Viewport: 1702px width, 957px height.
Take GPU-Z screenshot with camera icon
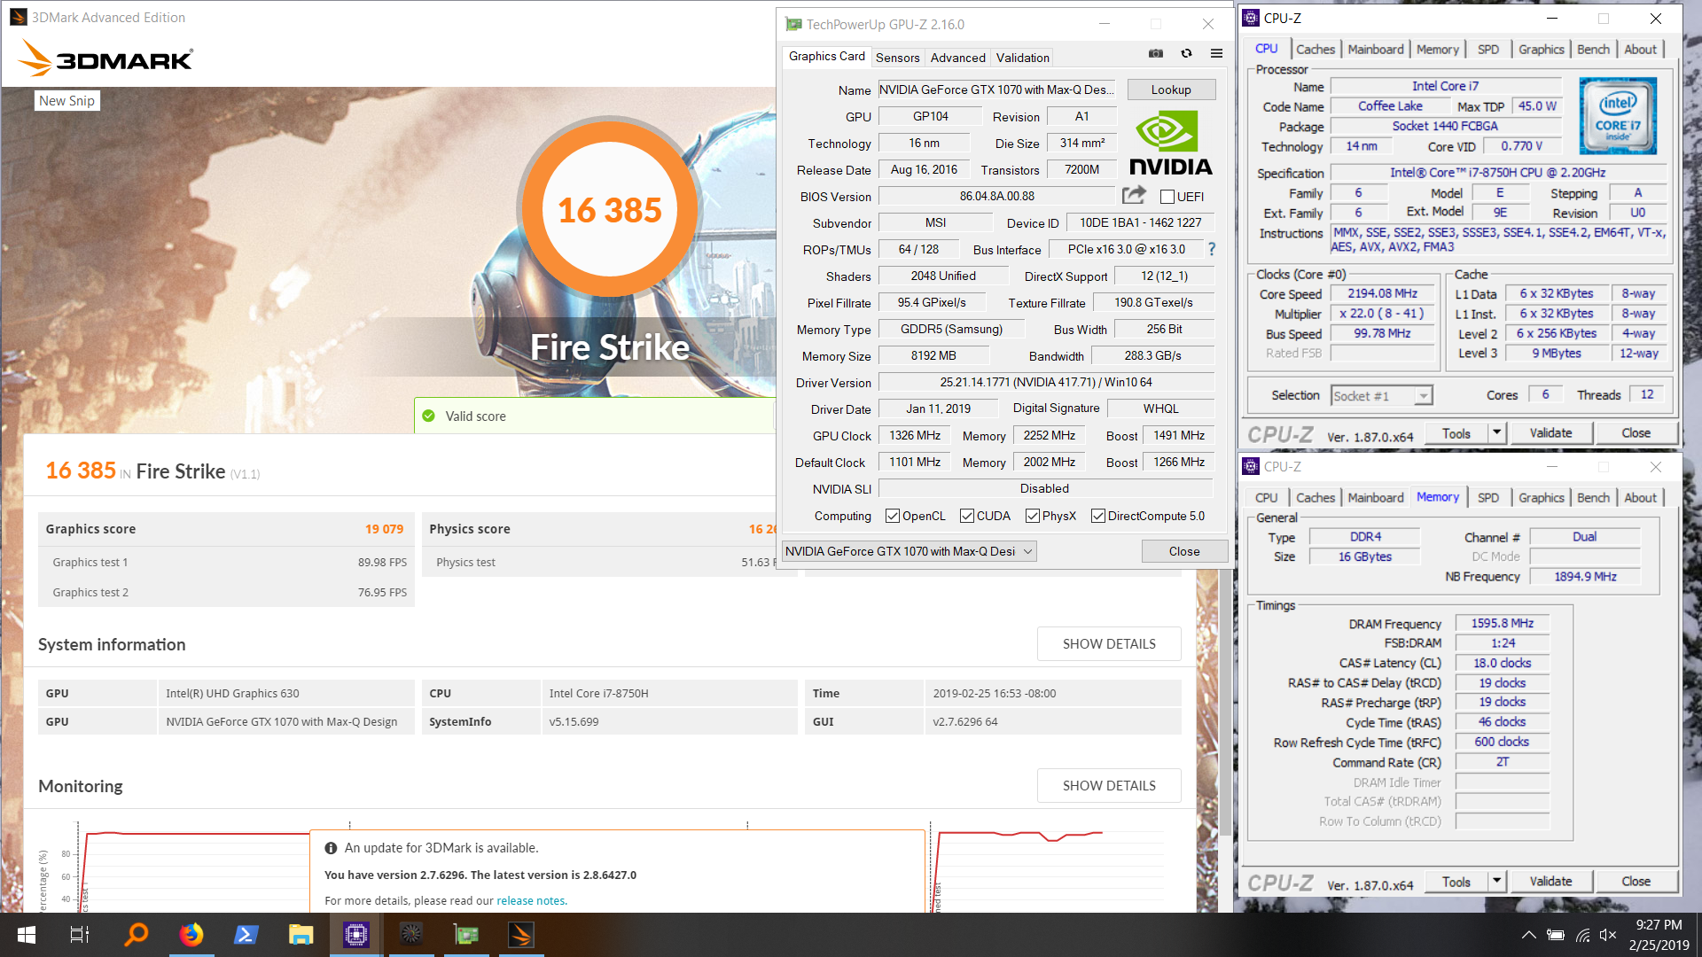pos(1156,54)
